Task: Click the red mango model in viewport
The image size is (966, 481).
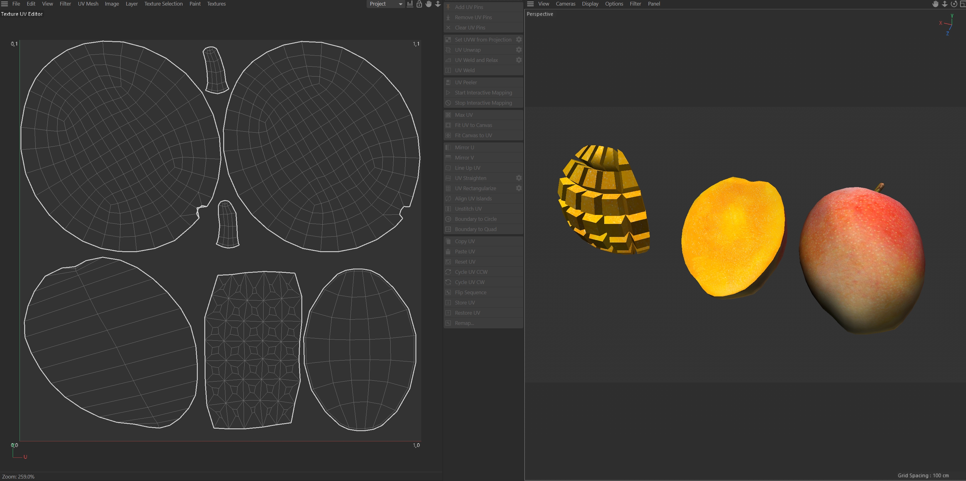Action: tap(862, 259)
